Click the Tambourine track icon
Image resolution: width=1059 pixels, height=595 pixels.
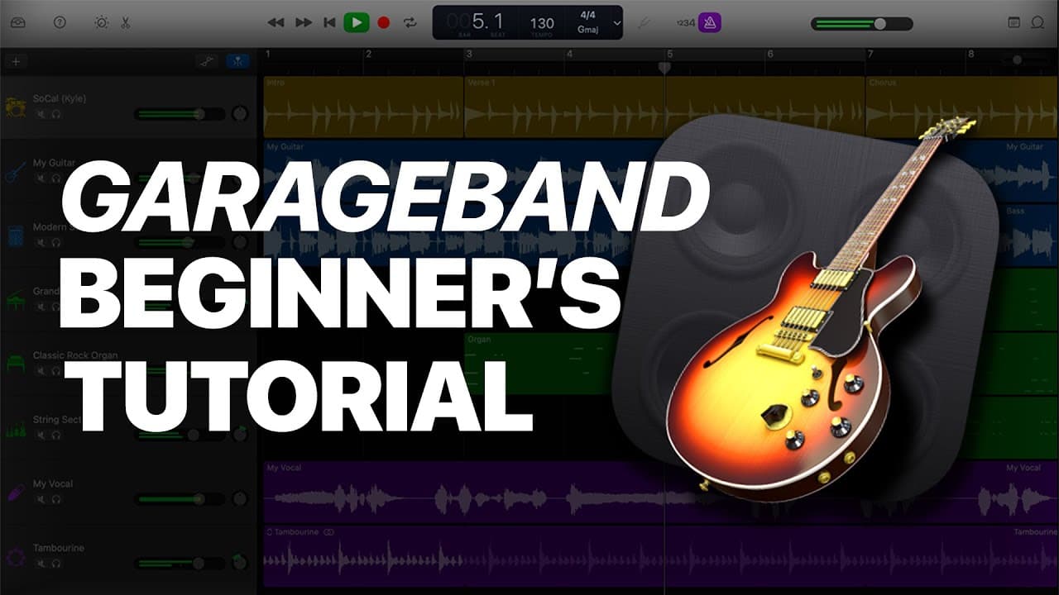click(x=15, y=557)
